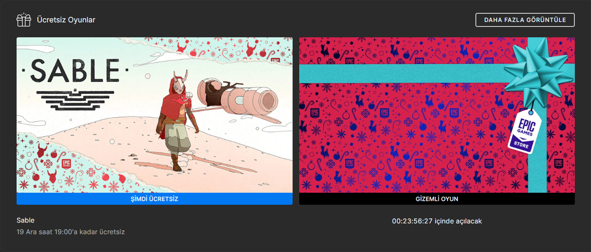Open the Sable game artwork thumbnail
The image size is (591, 252).
click(x=155, y=115)
